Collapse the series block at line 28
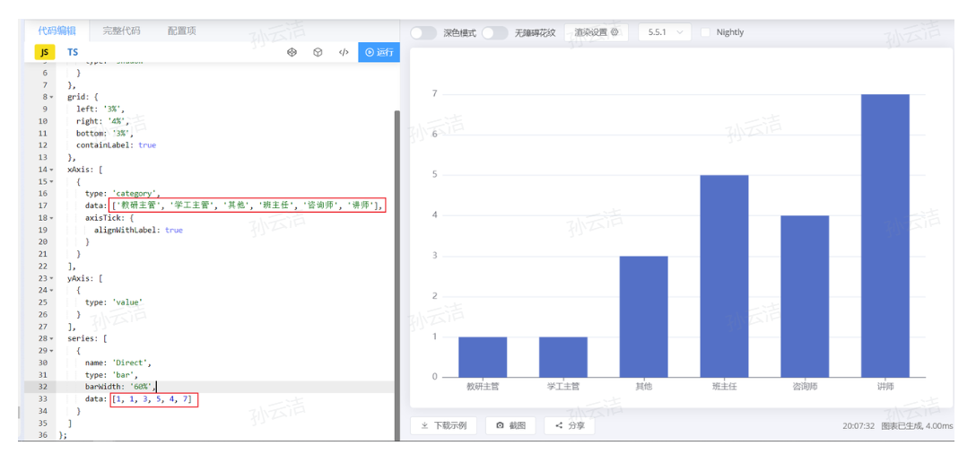The height and width of the screenshot is (472, 976). 52,338
